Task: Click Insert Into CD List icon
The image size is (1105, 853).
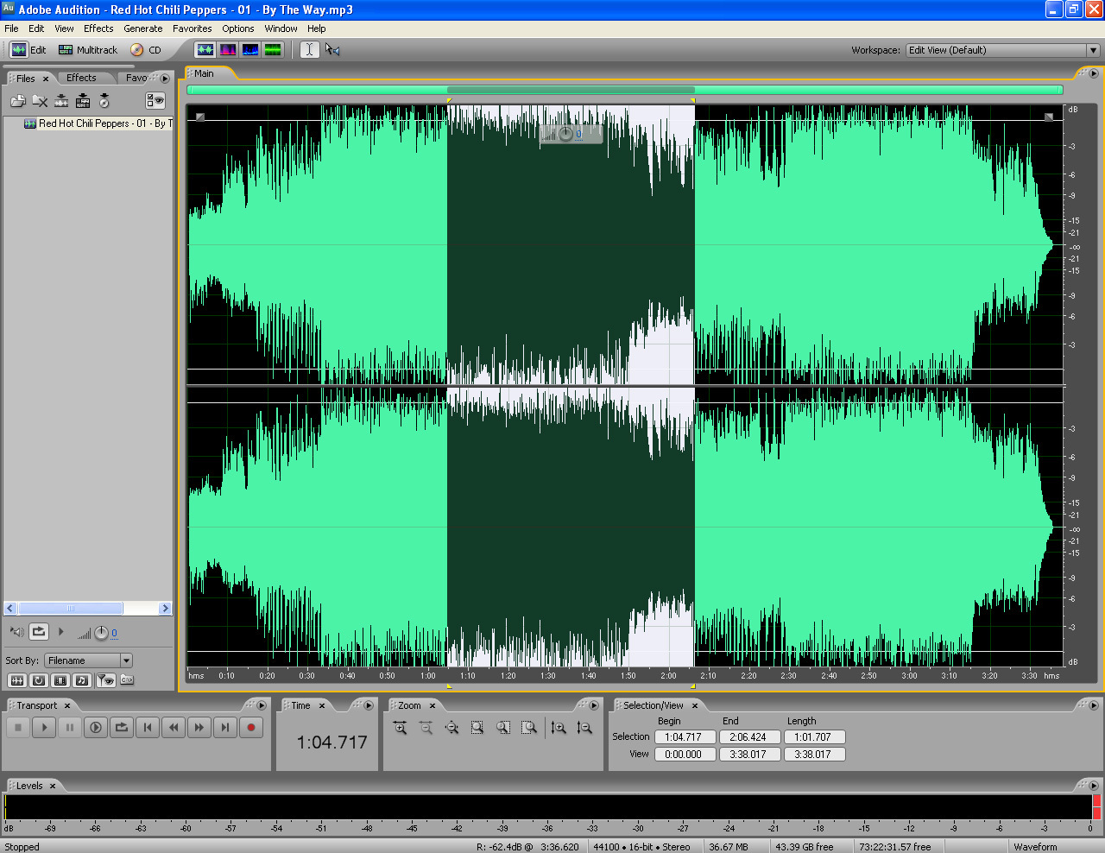Action: [104, 101]
